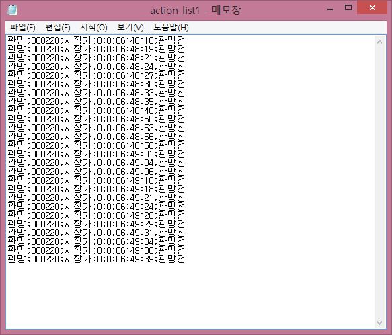Open the 보기(V) menu
392x335 pixels.
[130, 28]
